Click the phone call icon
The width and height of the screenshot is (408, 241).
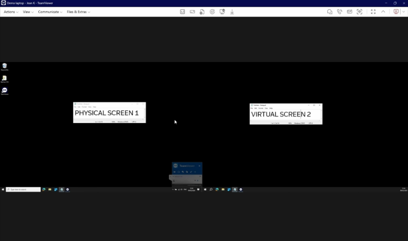tap(339, 12)
